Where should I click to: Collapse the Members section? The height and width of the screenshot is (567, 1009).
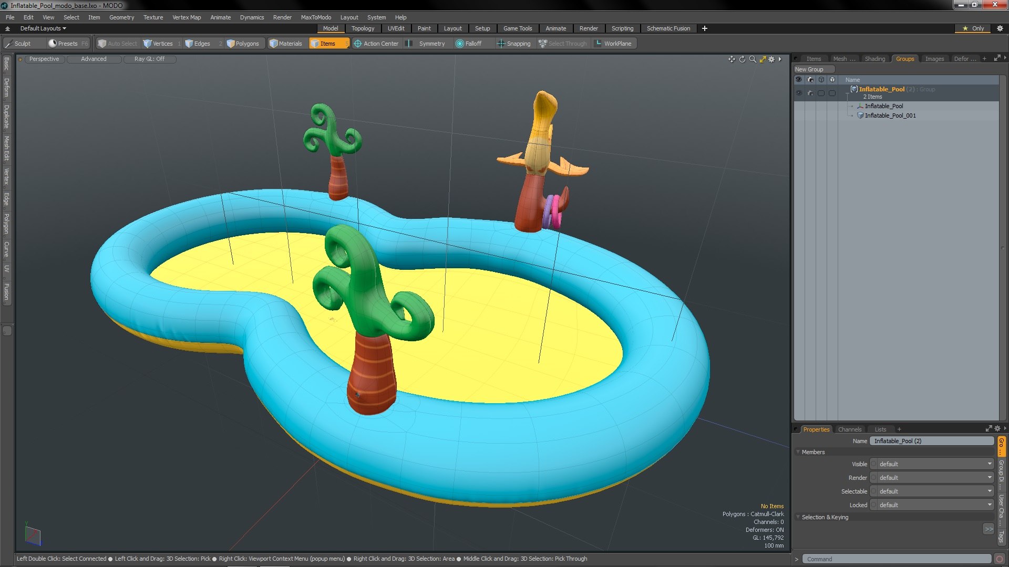[798, 452]
